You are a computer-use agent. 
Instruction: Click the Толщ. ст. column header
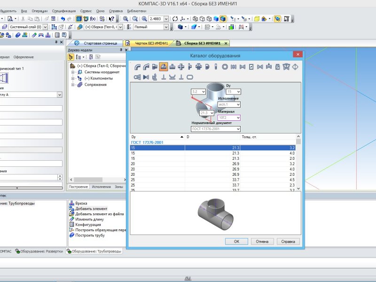pos(268,137)
